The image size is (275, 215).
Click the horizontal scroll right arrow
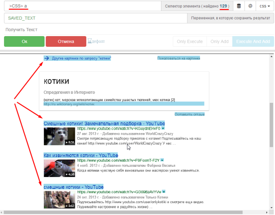click(267, 212)
